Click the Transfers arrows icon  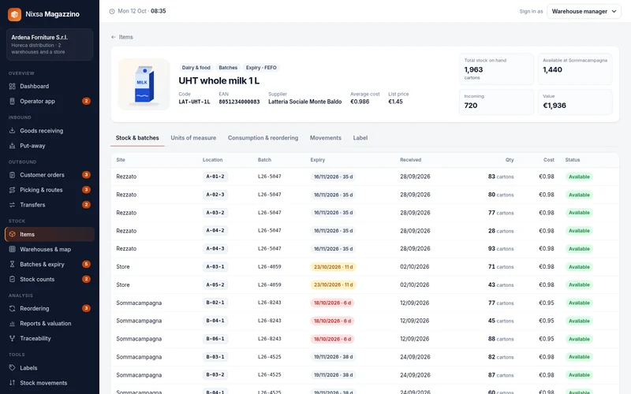(12, 205)
